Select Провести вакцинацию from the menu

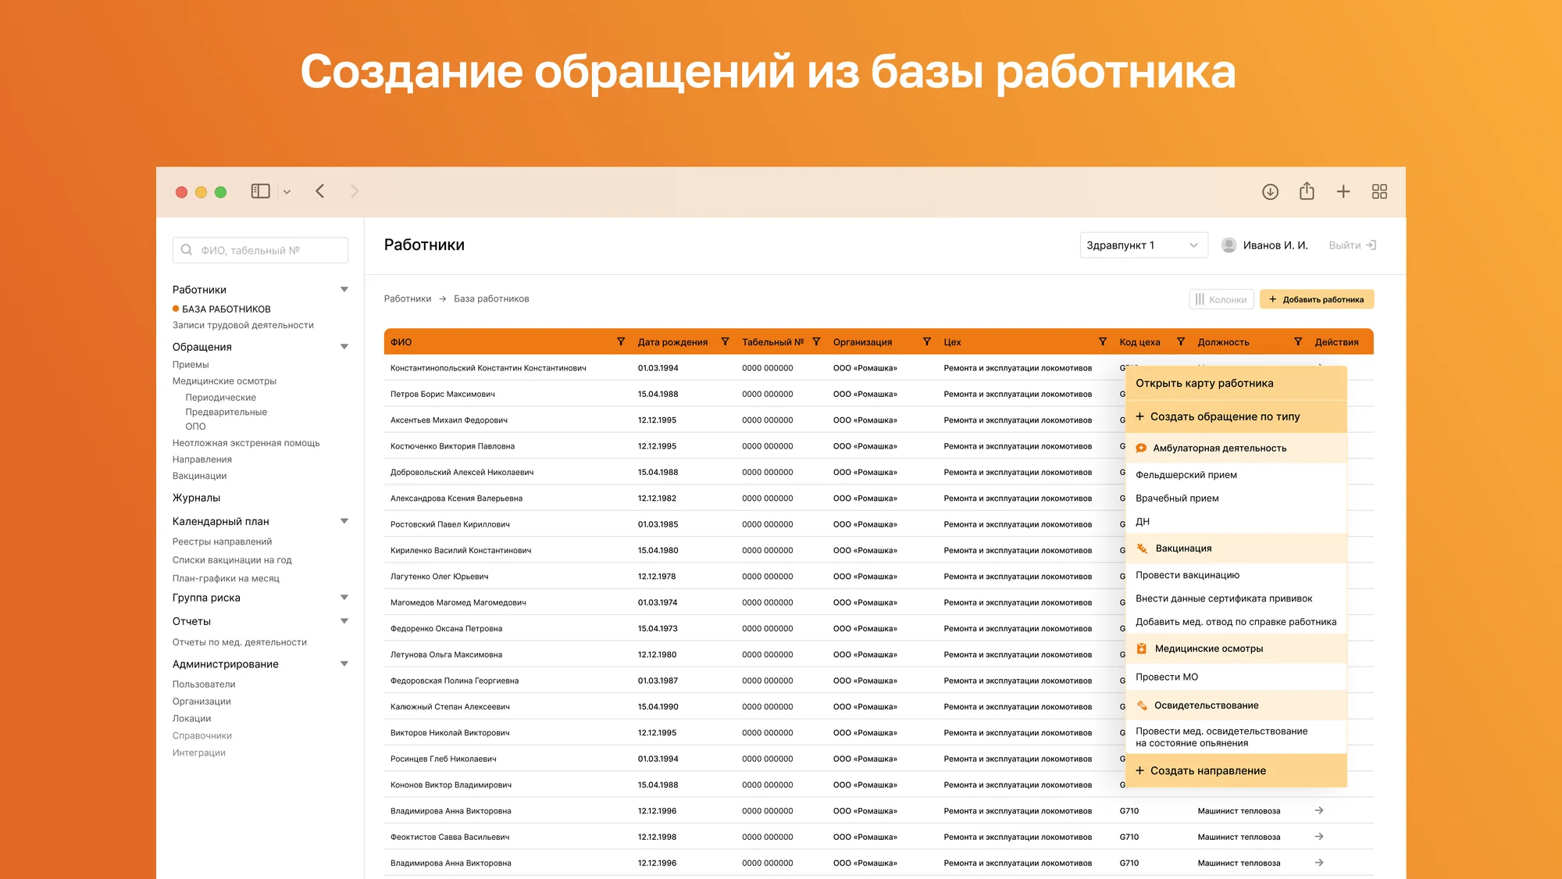(1188, 575)
